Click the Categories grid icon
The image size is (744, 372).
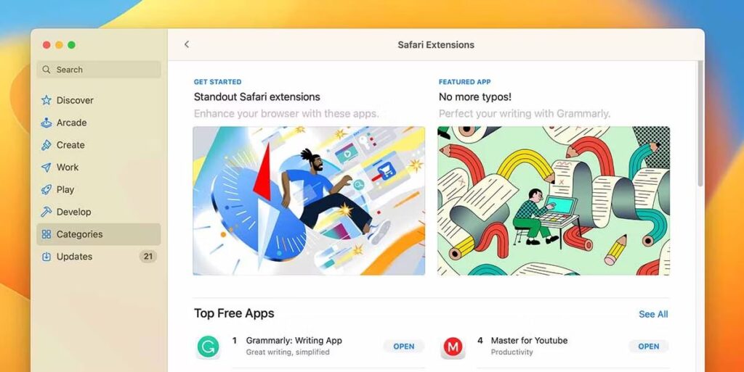coord(46,234)
